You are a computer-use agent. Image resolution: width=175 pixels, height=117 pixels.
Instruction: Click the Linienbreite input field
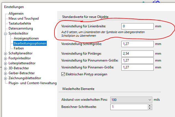point(137,26)
